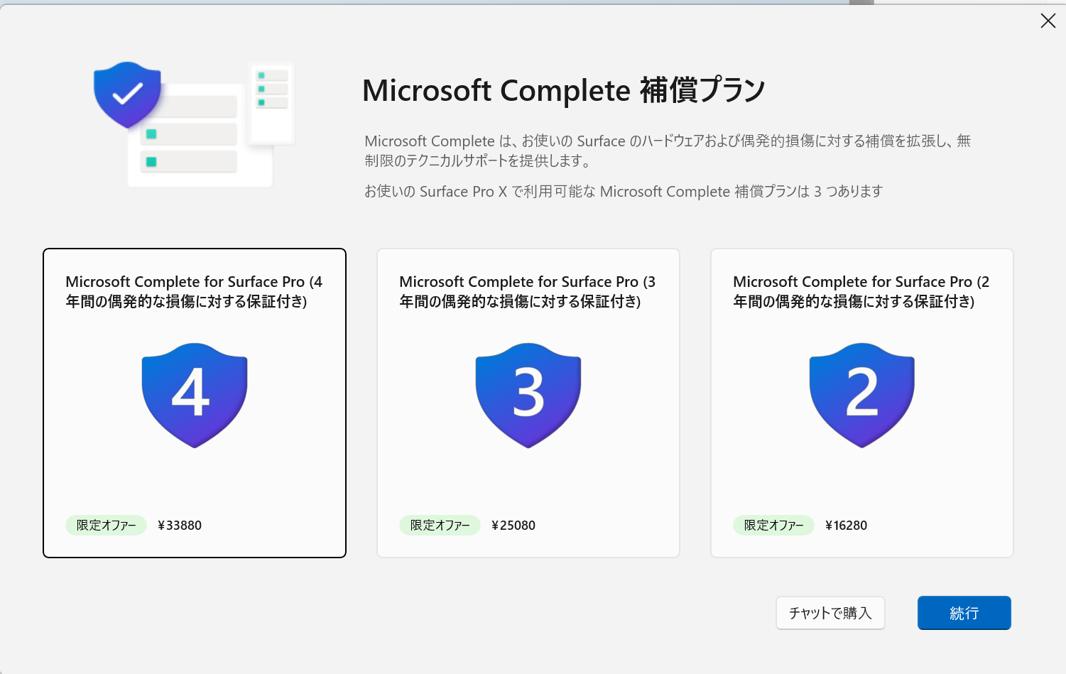The width and height of the screenshot is (1066, 674).
Task: Click the 限定オファー badge beside ¥33880
Action: 107,526
